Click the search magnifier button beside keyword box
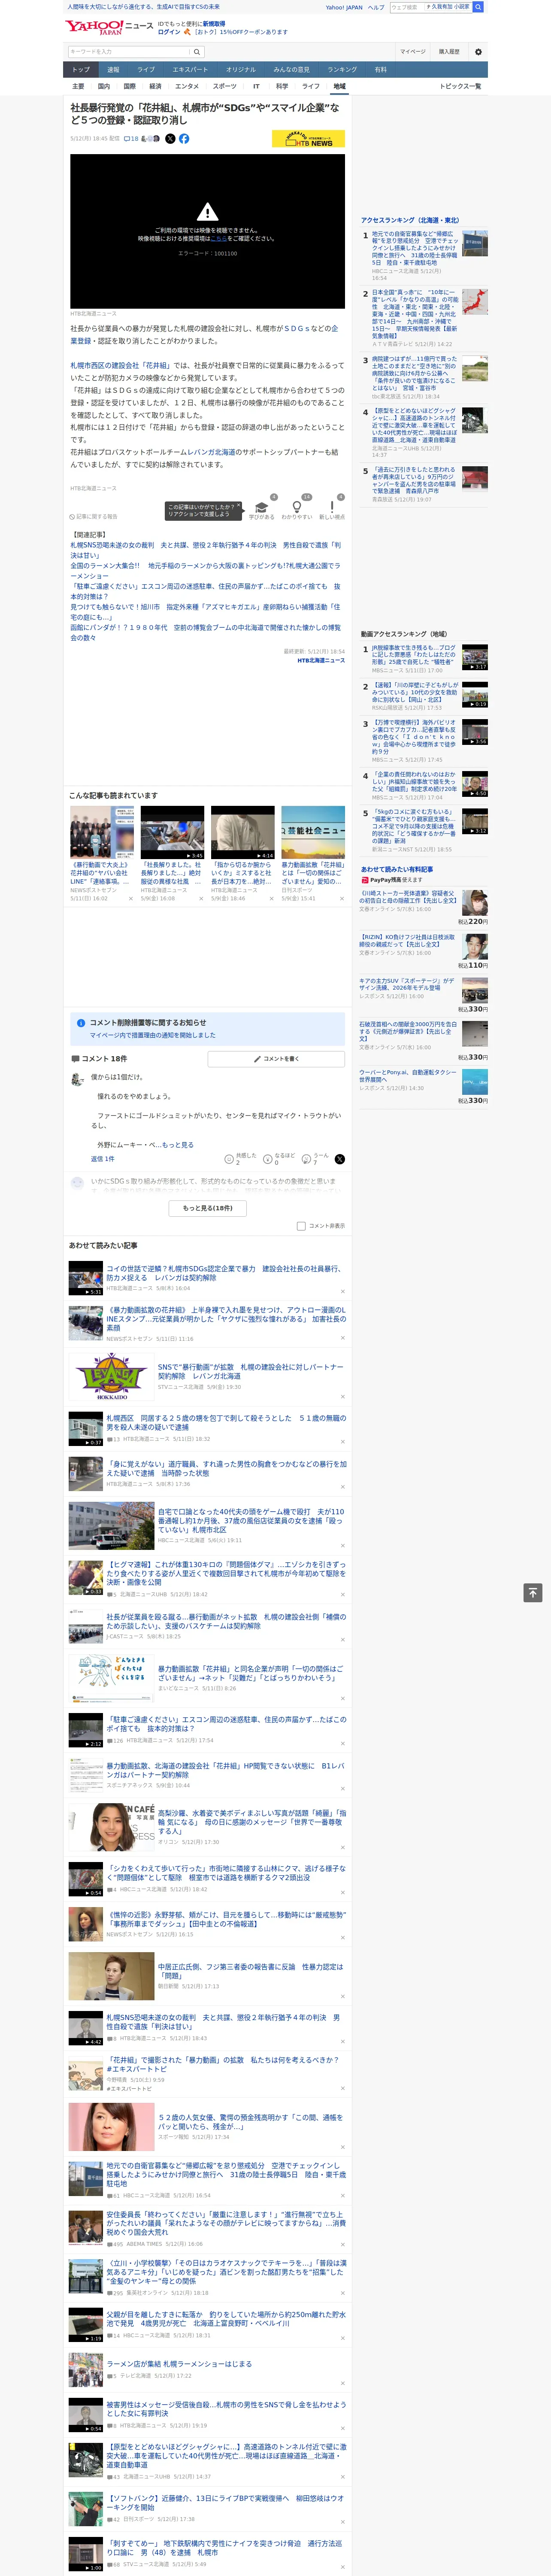 tap(197, 52)
